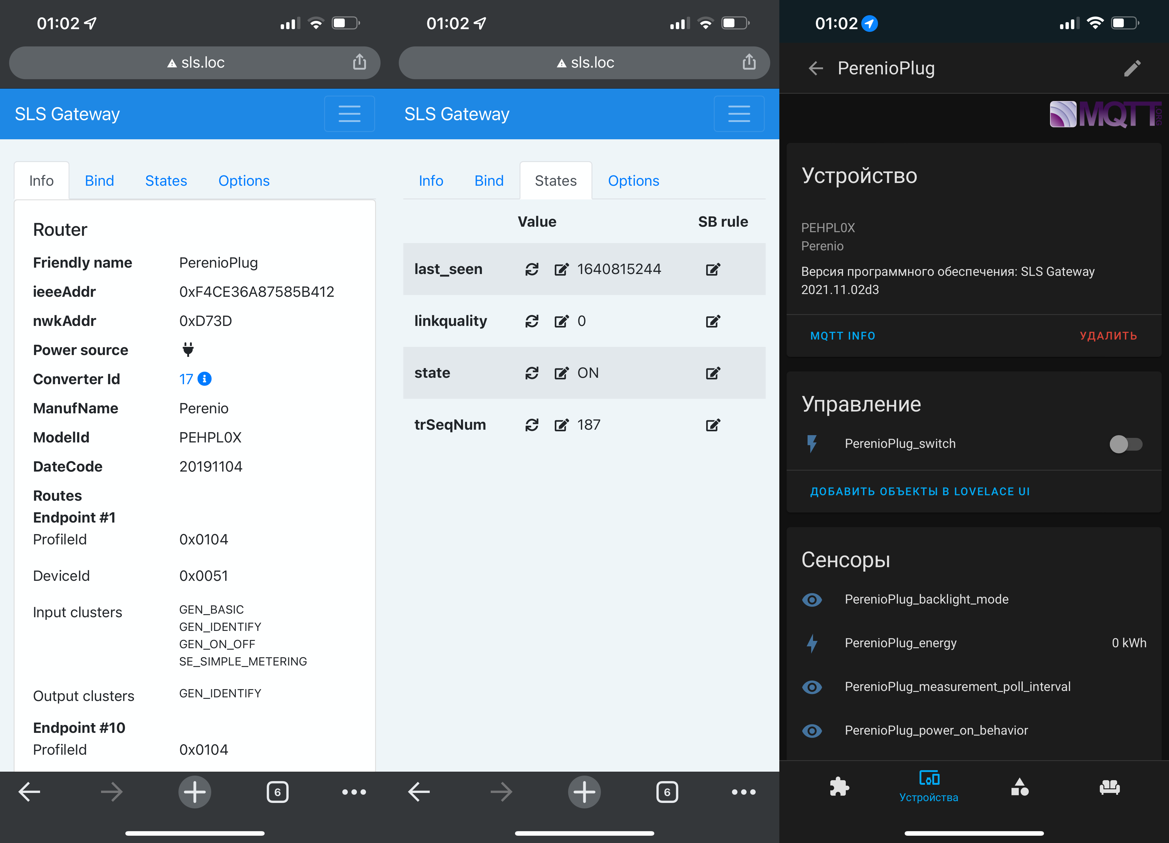Tap sls.loc address bar in left browser
This screenshot has width=1169, height=843.
coord(195,62)
